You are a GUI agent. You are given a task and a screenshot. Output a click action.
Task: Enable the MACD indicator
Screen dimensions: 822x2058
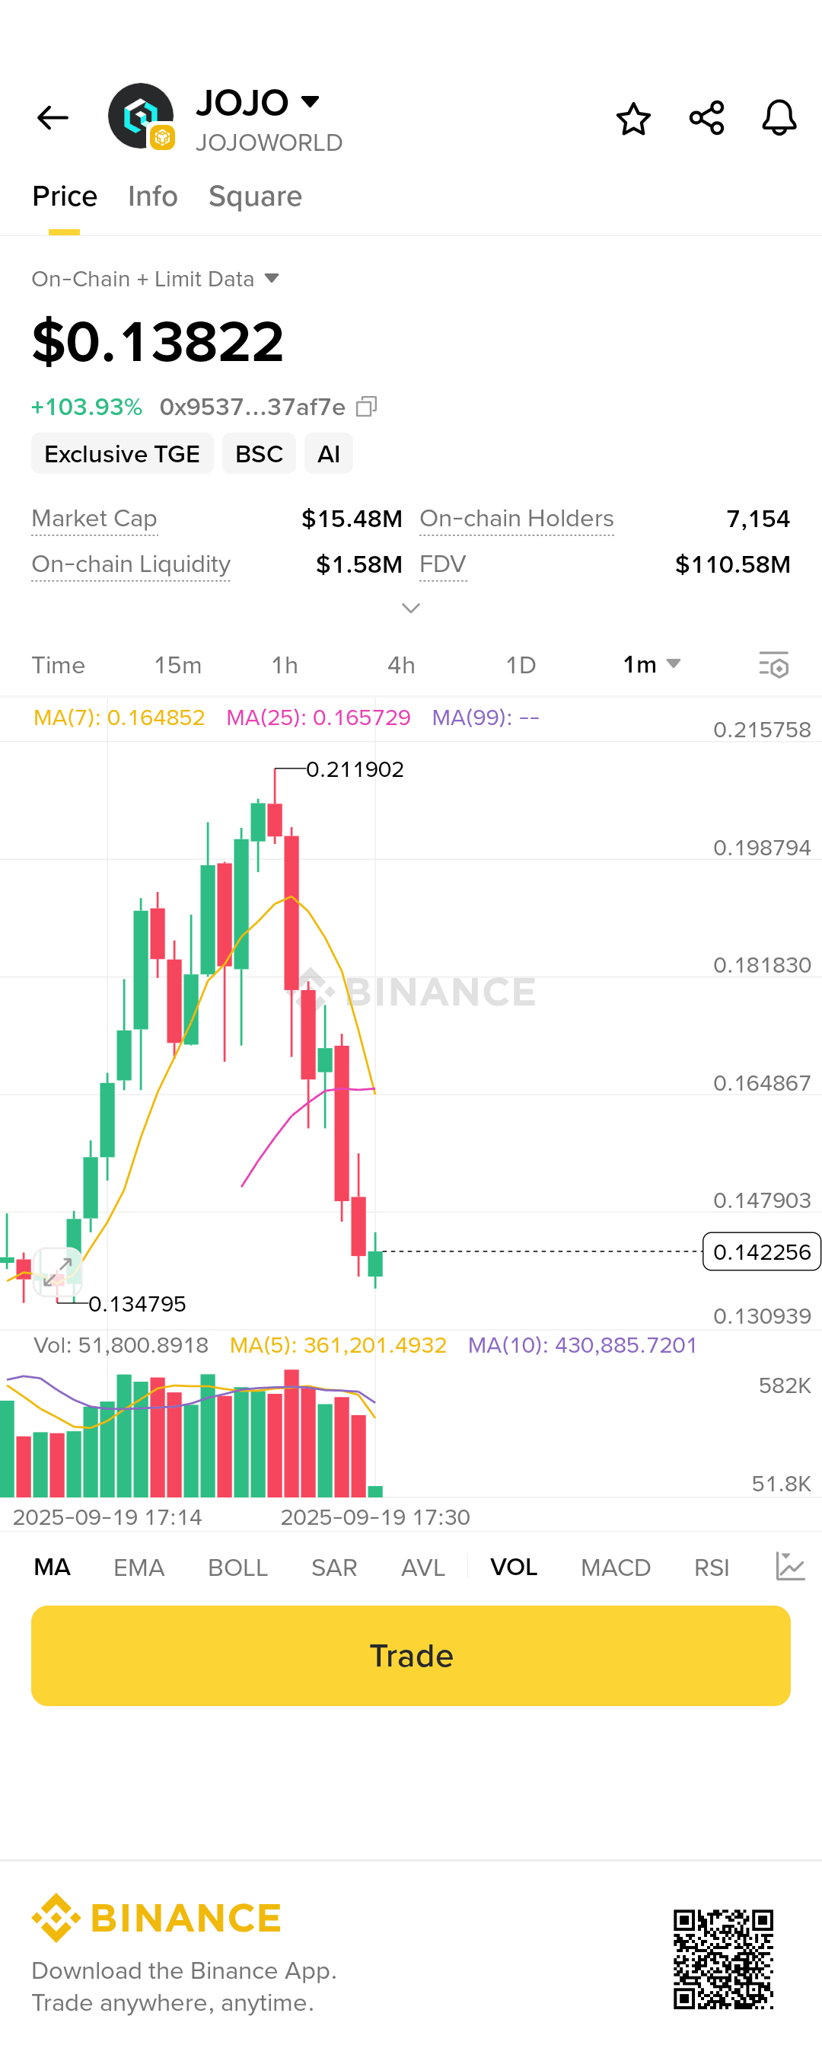pos(615,1567)
